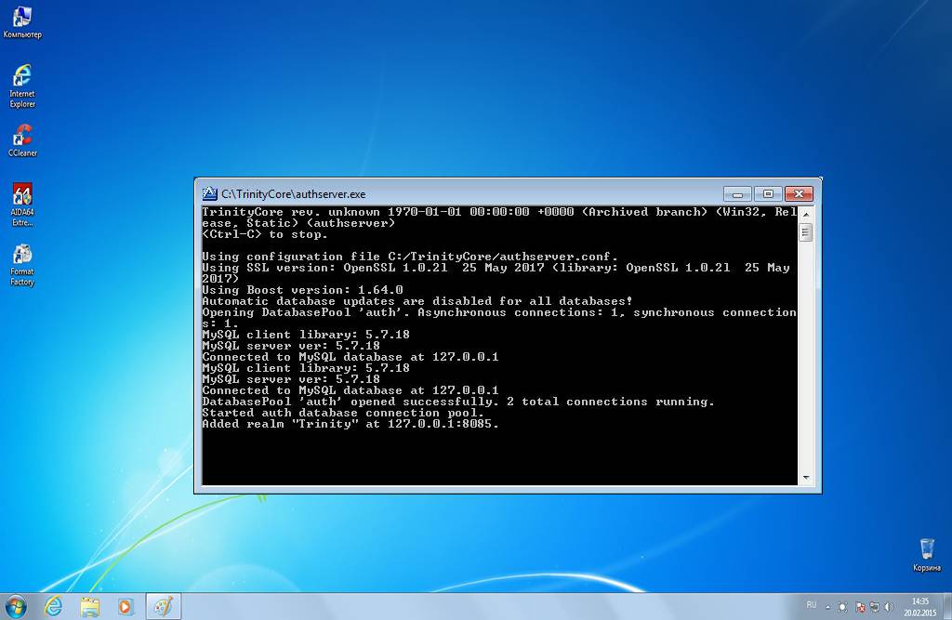Viewport: 952px width, 620px height.
Task: Minimize the authserver.exe console window
Action: 737,193
